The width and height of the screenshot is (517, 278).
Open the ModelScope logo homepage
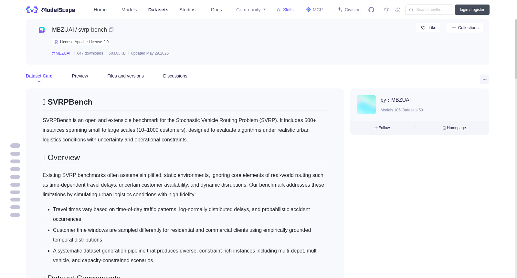[50, 10]
